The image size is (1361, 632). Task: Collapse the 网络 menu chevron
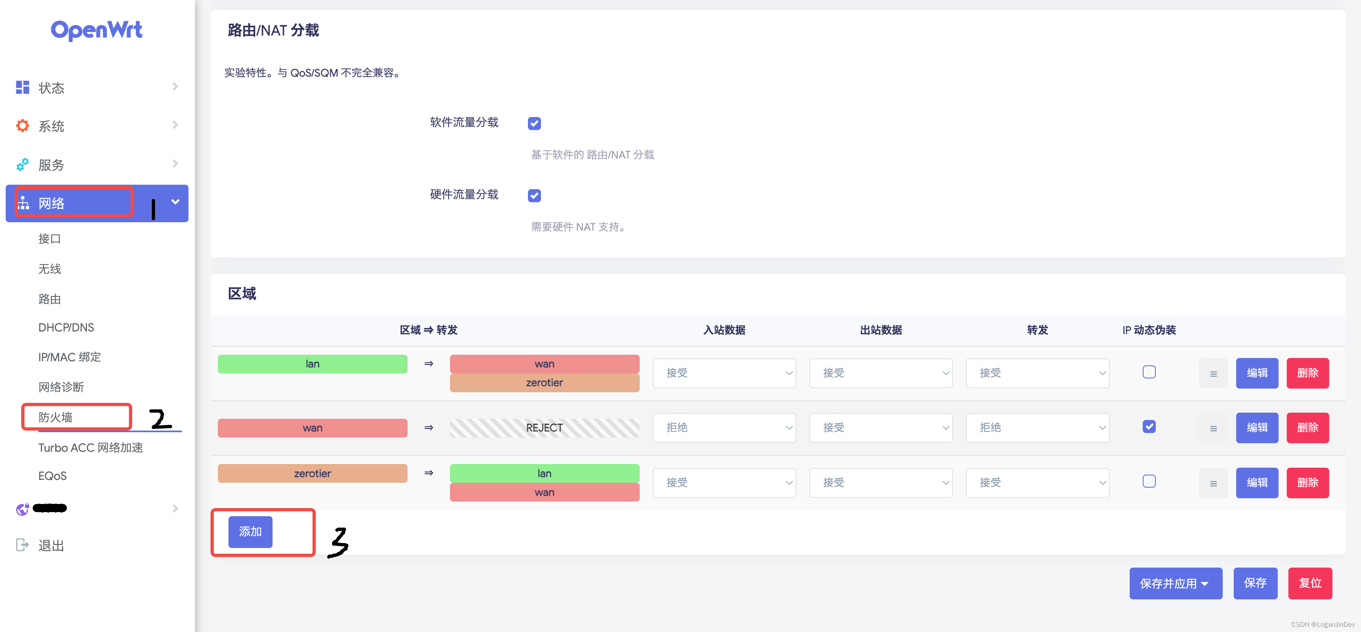175,202
